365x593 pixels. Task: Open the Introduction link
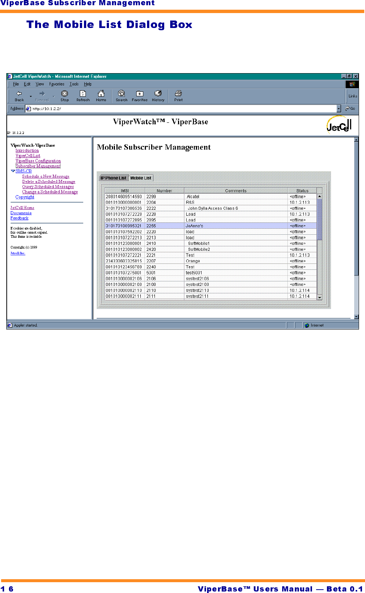27,150
